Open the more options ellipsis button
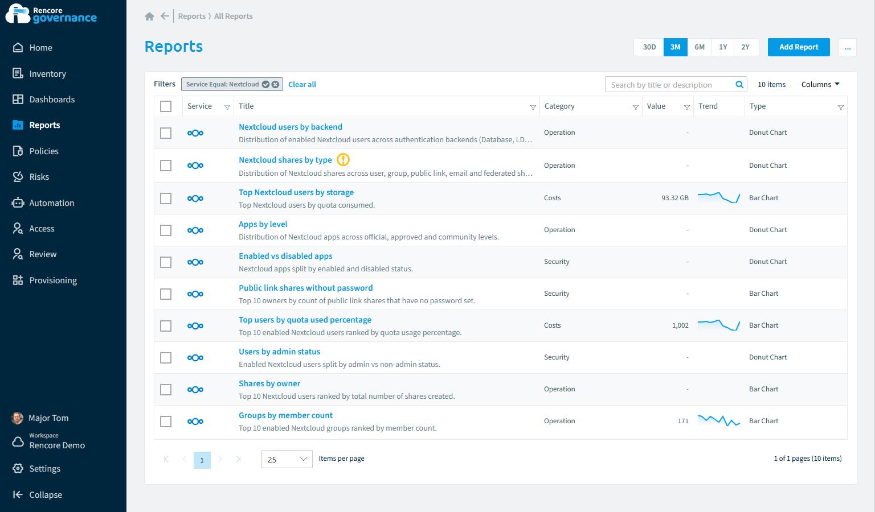Image resolution: width=875 pixels, height=512 pixels. click(x=848, y=47)
